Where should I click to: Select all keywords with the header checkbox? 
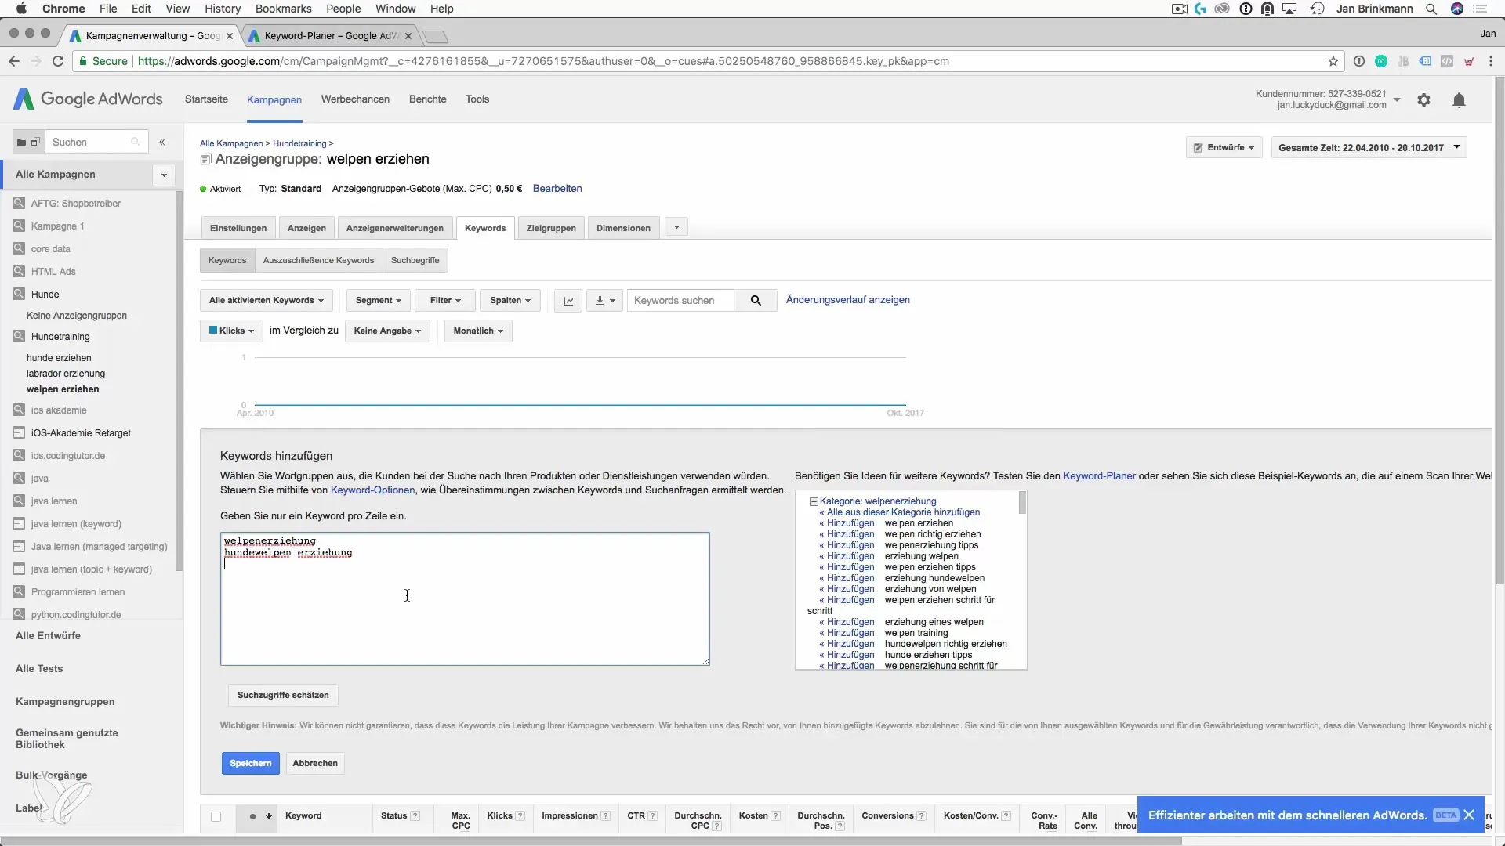click(x=216, y=816)
